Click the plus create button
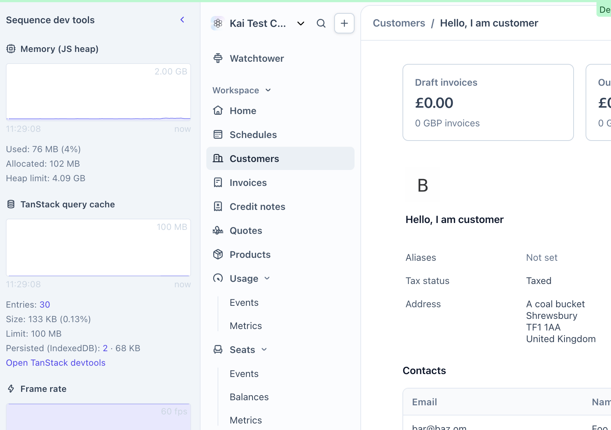This screenshot has height=430, width=611. pyautogui.click(x=344, y=23)
